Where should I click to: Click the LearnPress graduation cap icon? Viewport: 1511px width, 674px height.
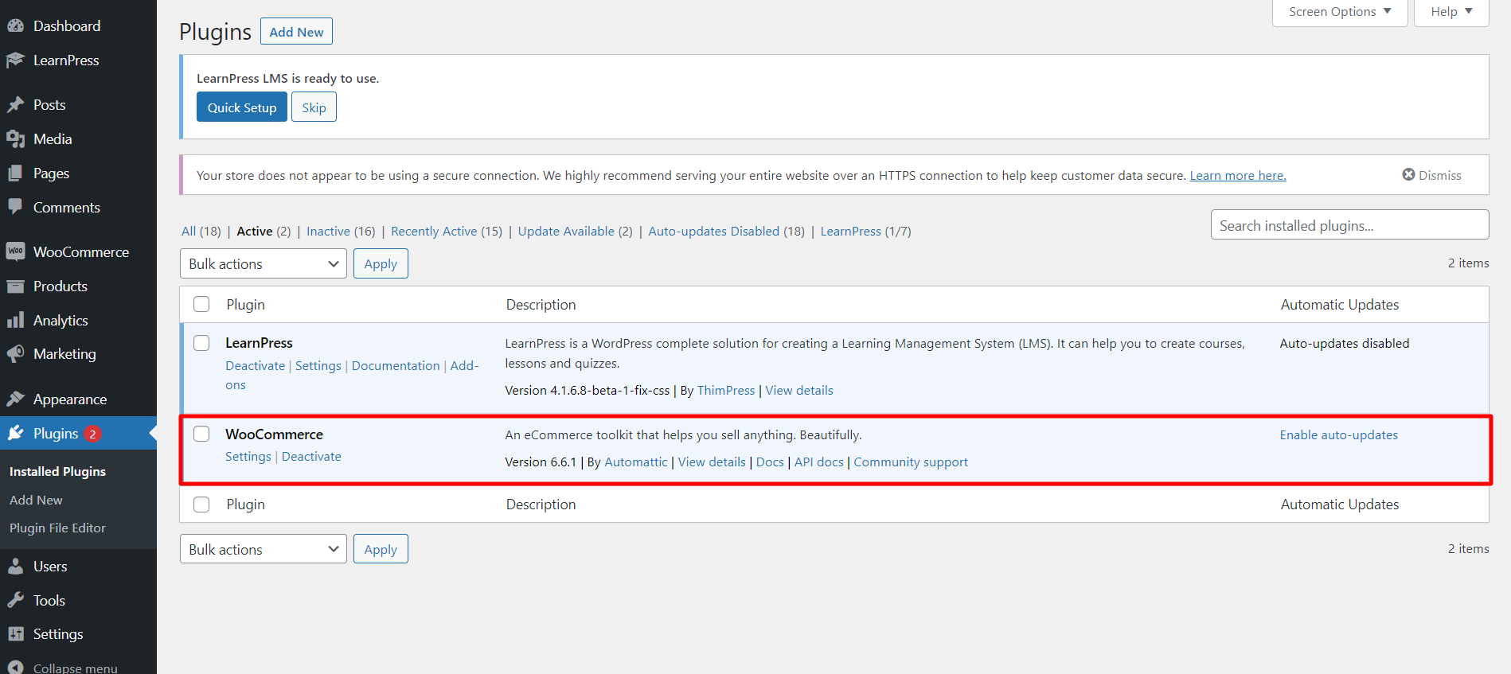click(x=15, y=60)
